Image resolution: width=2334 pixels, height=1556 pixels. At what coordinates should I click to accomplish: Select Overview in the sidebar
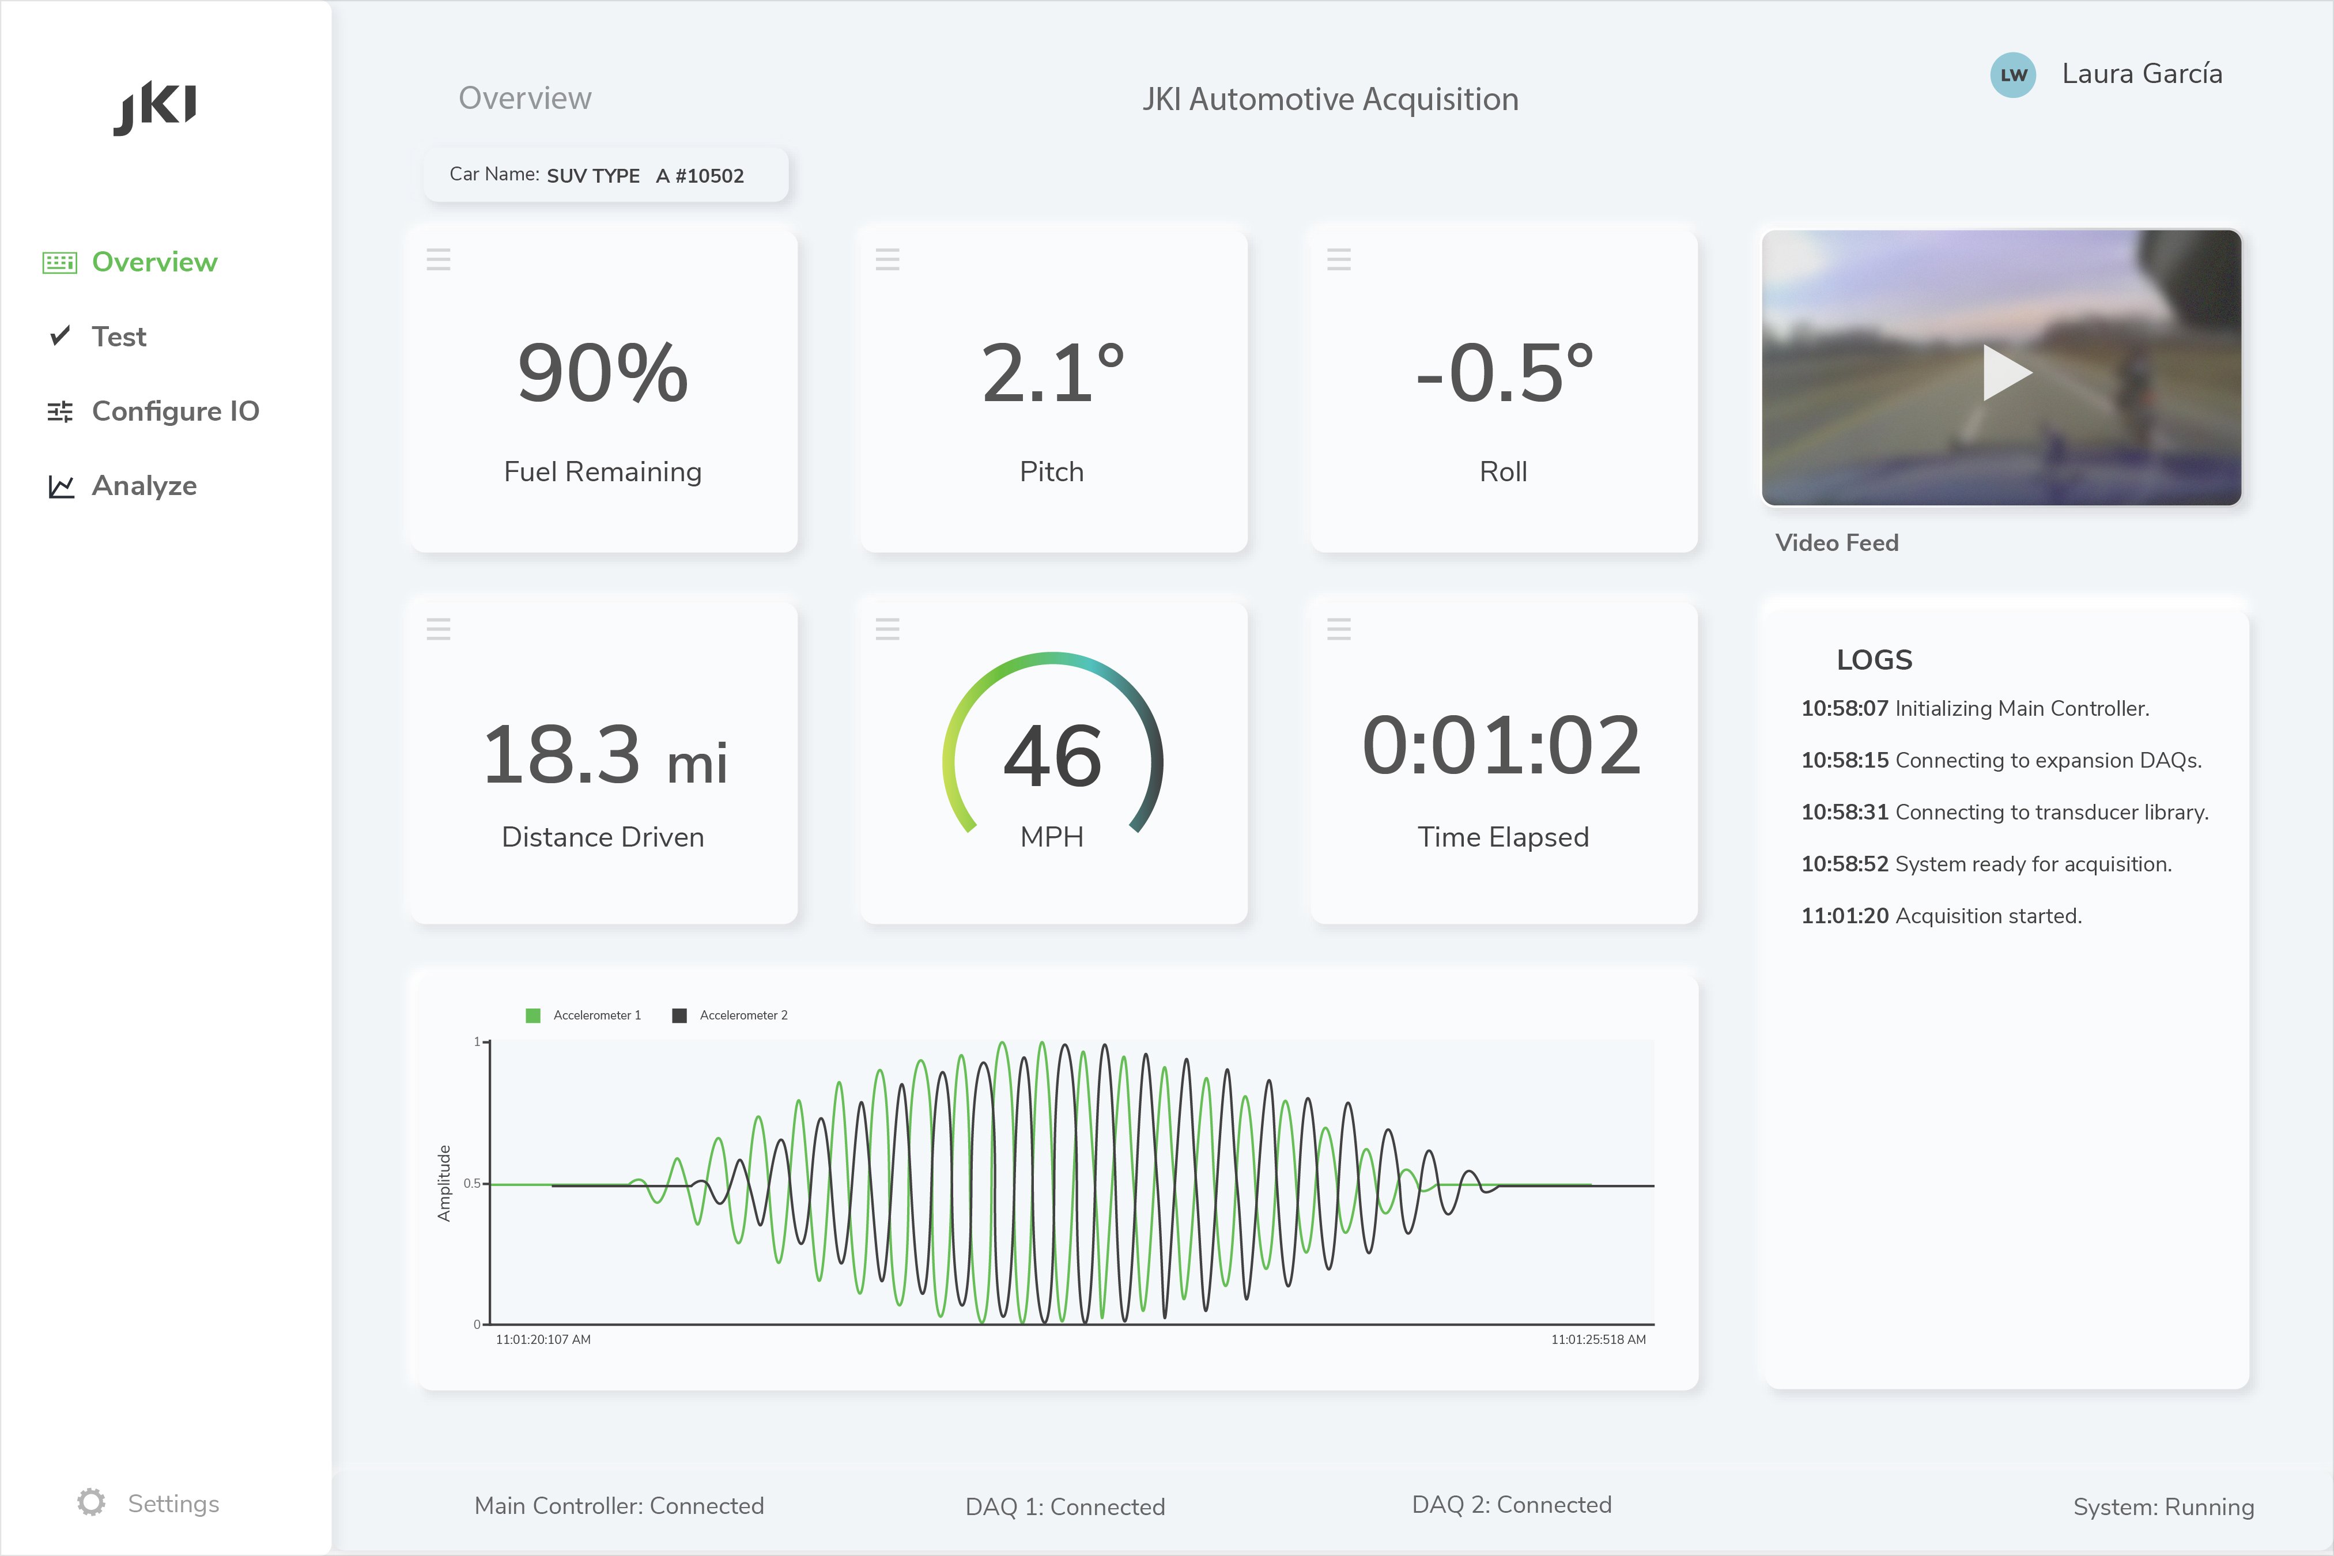(154, 262)
